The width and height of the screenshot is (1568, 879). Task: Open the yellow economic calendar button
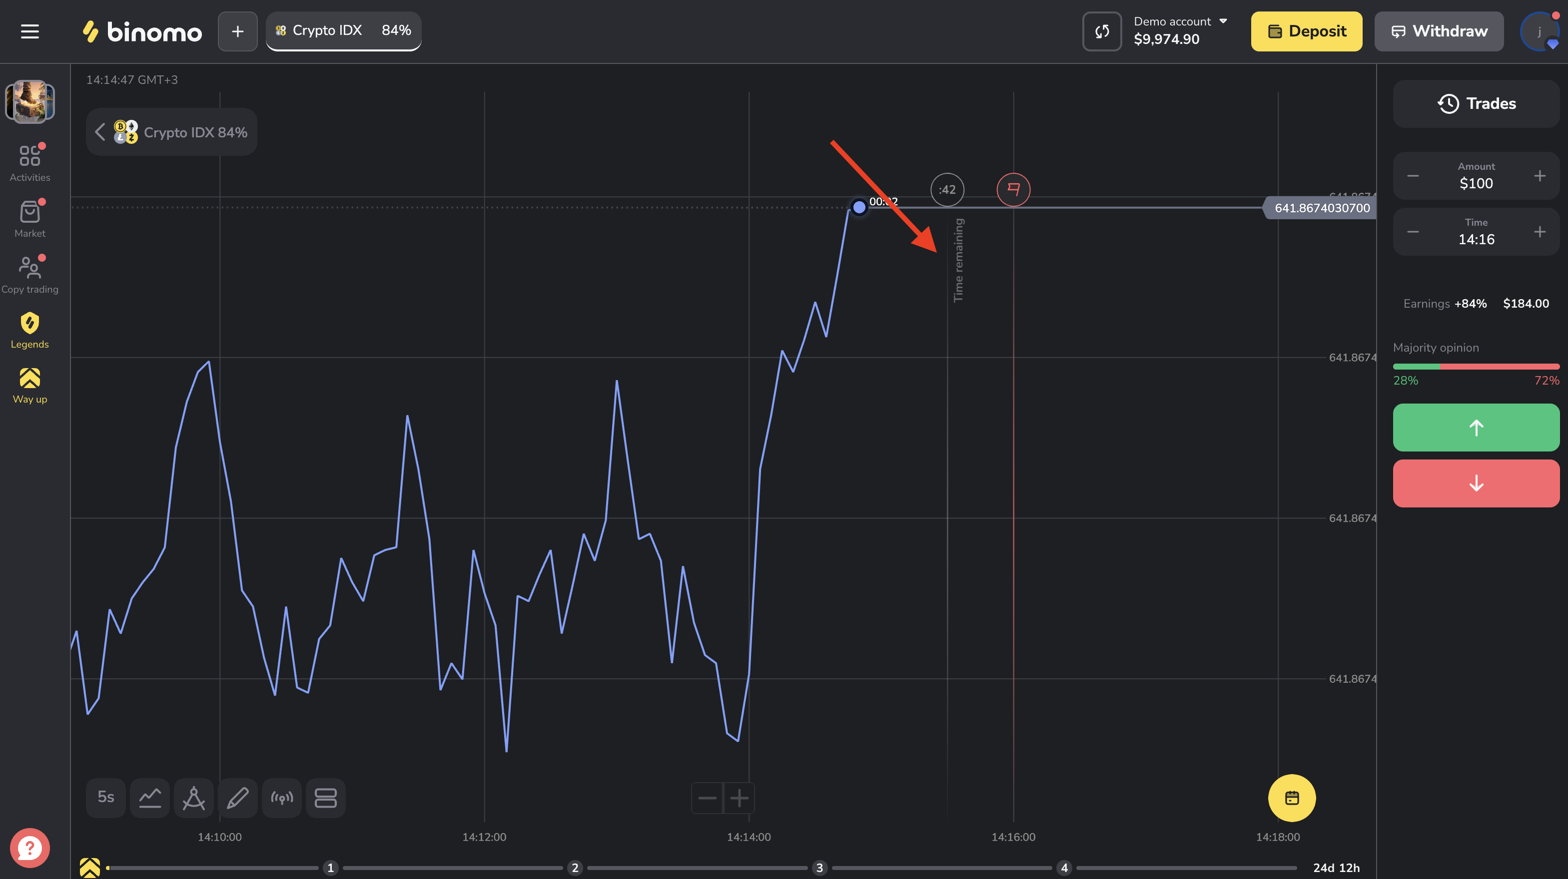pyautogui.click(x=1292, y=798)
